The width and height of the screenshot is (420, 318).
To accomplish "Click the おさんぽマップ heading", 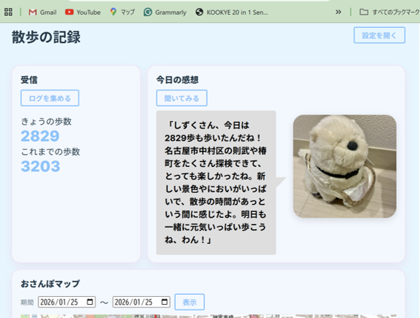I will [50, 284].
